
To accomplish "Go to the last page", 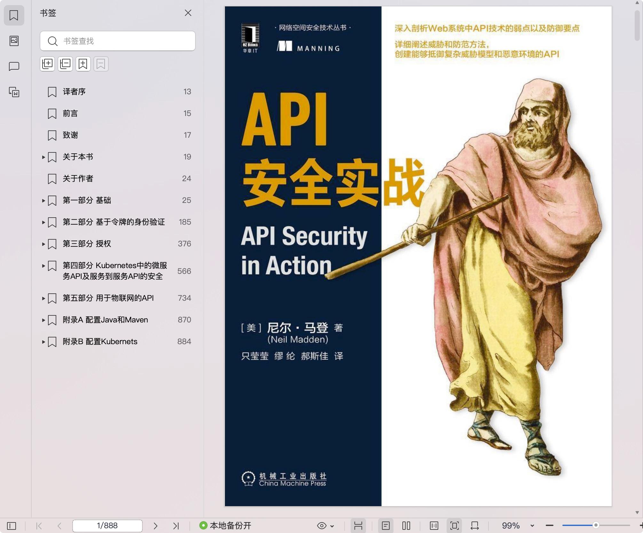I will pyautogui.click(x=176, y=526).
